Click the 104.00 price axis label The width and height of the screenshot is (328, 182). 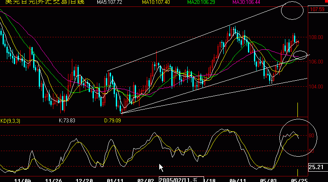[316, 87]
